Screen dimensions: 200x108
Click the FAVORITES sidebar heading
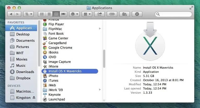[x=16, y=22]
